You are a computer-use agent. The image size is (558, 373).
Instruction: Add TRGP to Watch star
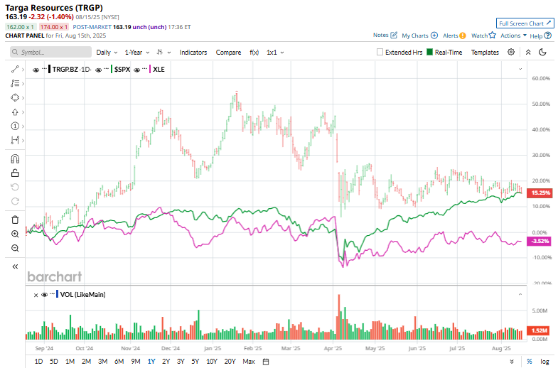pos(492,36)
